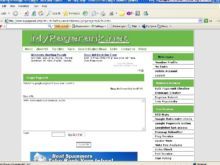This screenshot has width=220, height=165.
Task: Open Bookmarks in Yahoo toolbar
Action: [x=81, y=26]
